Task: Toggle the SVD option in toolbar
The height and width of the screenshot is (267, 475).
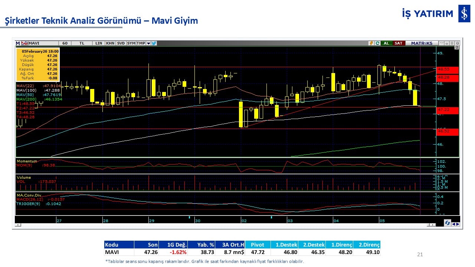Action: tap(121, 43)
